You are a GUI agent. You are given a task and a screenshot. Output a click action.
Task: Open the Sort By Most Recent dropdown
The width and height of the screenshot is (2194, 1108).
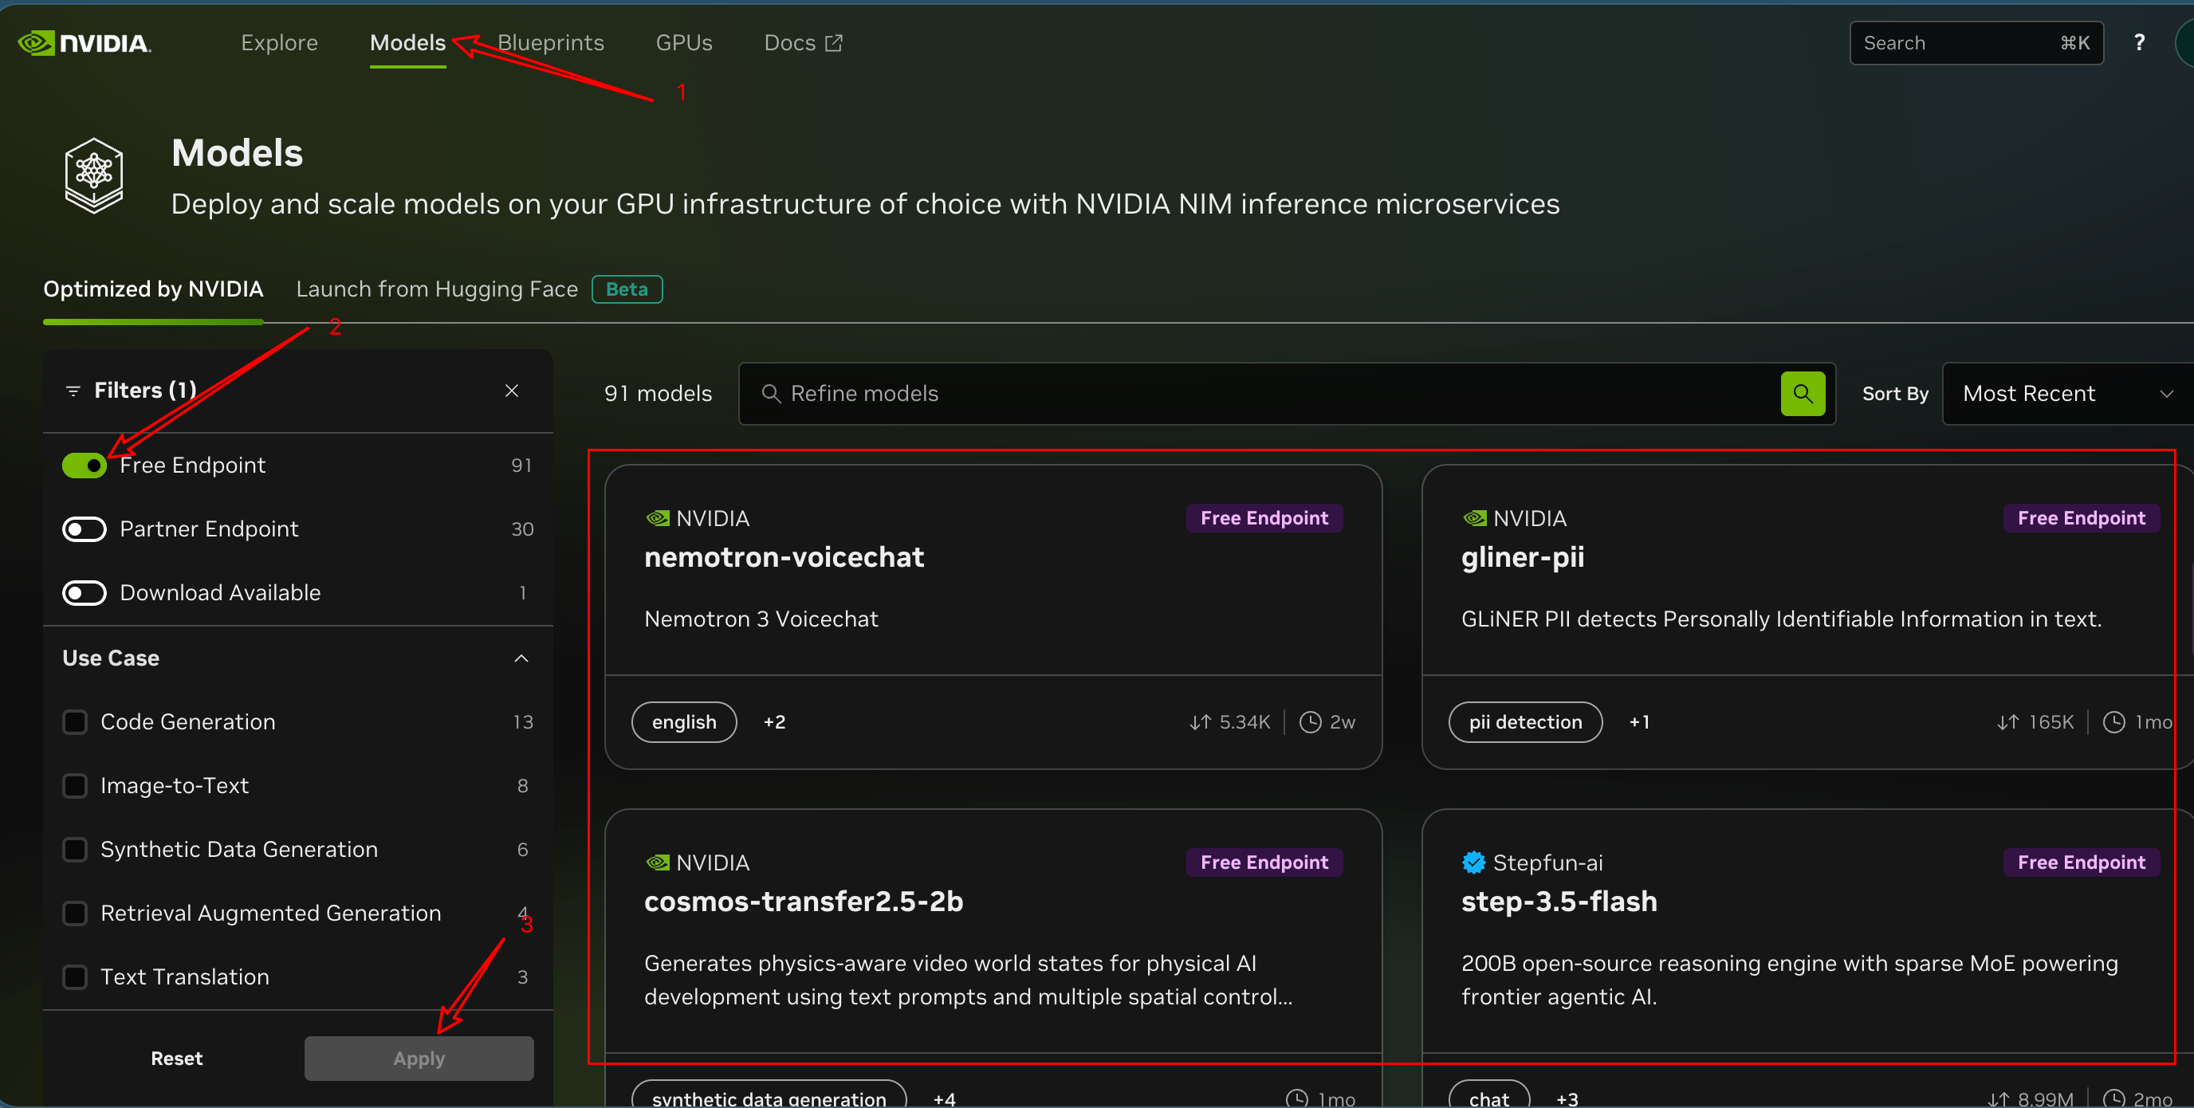pyautogui.click(x=2068, y=394)
